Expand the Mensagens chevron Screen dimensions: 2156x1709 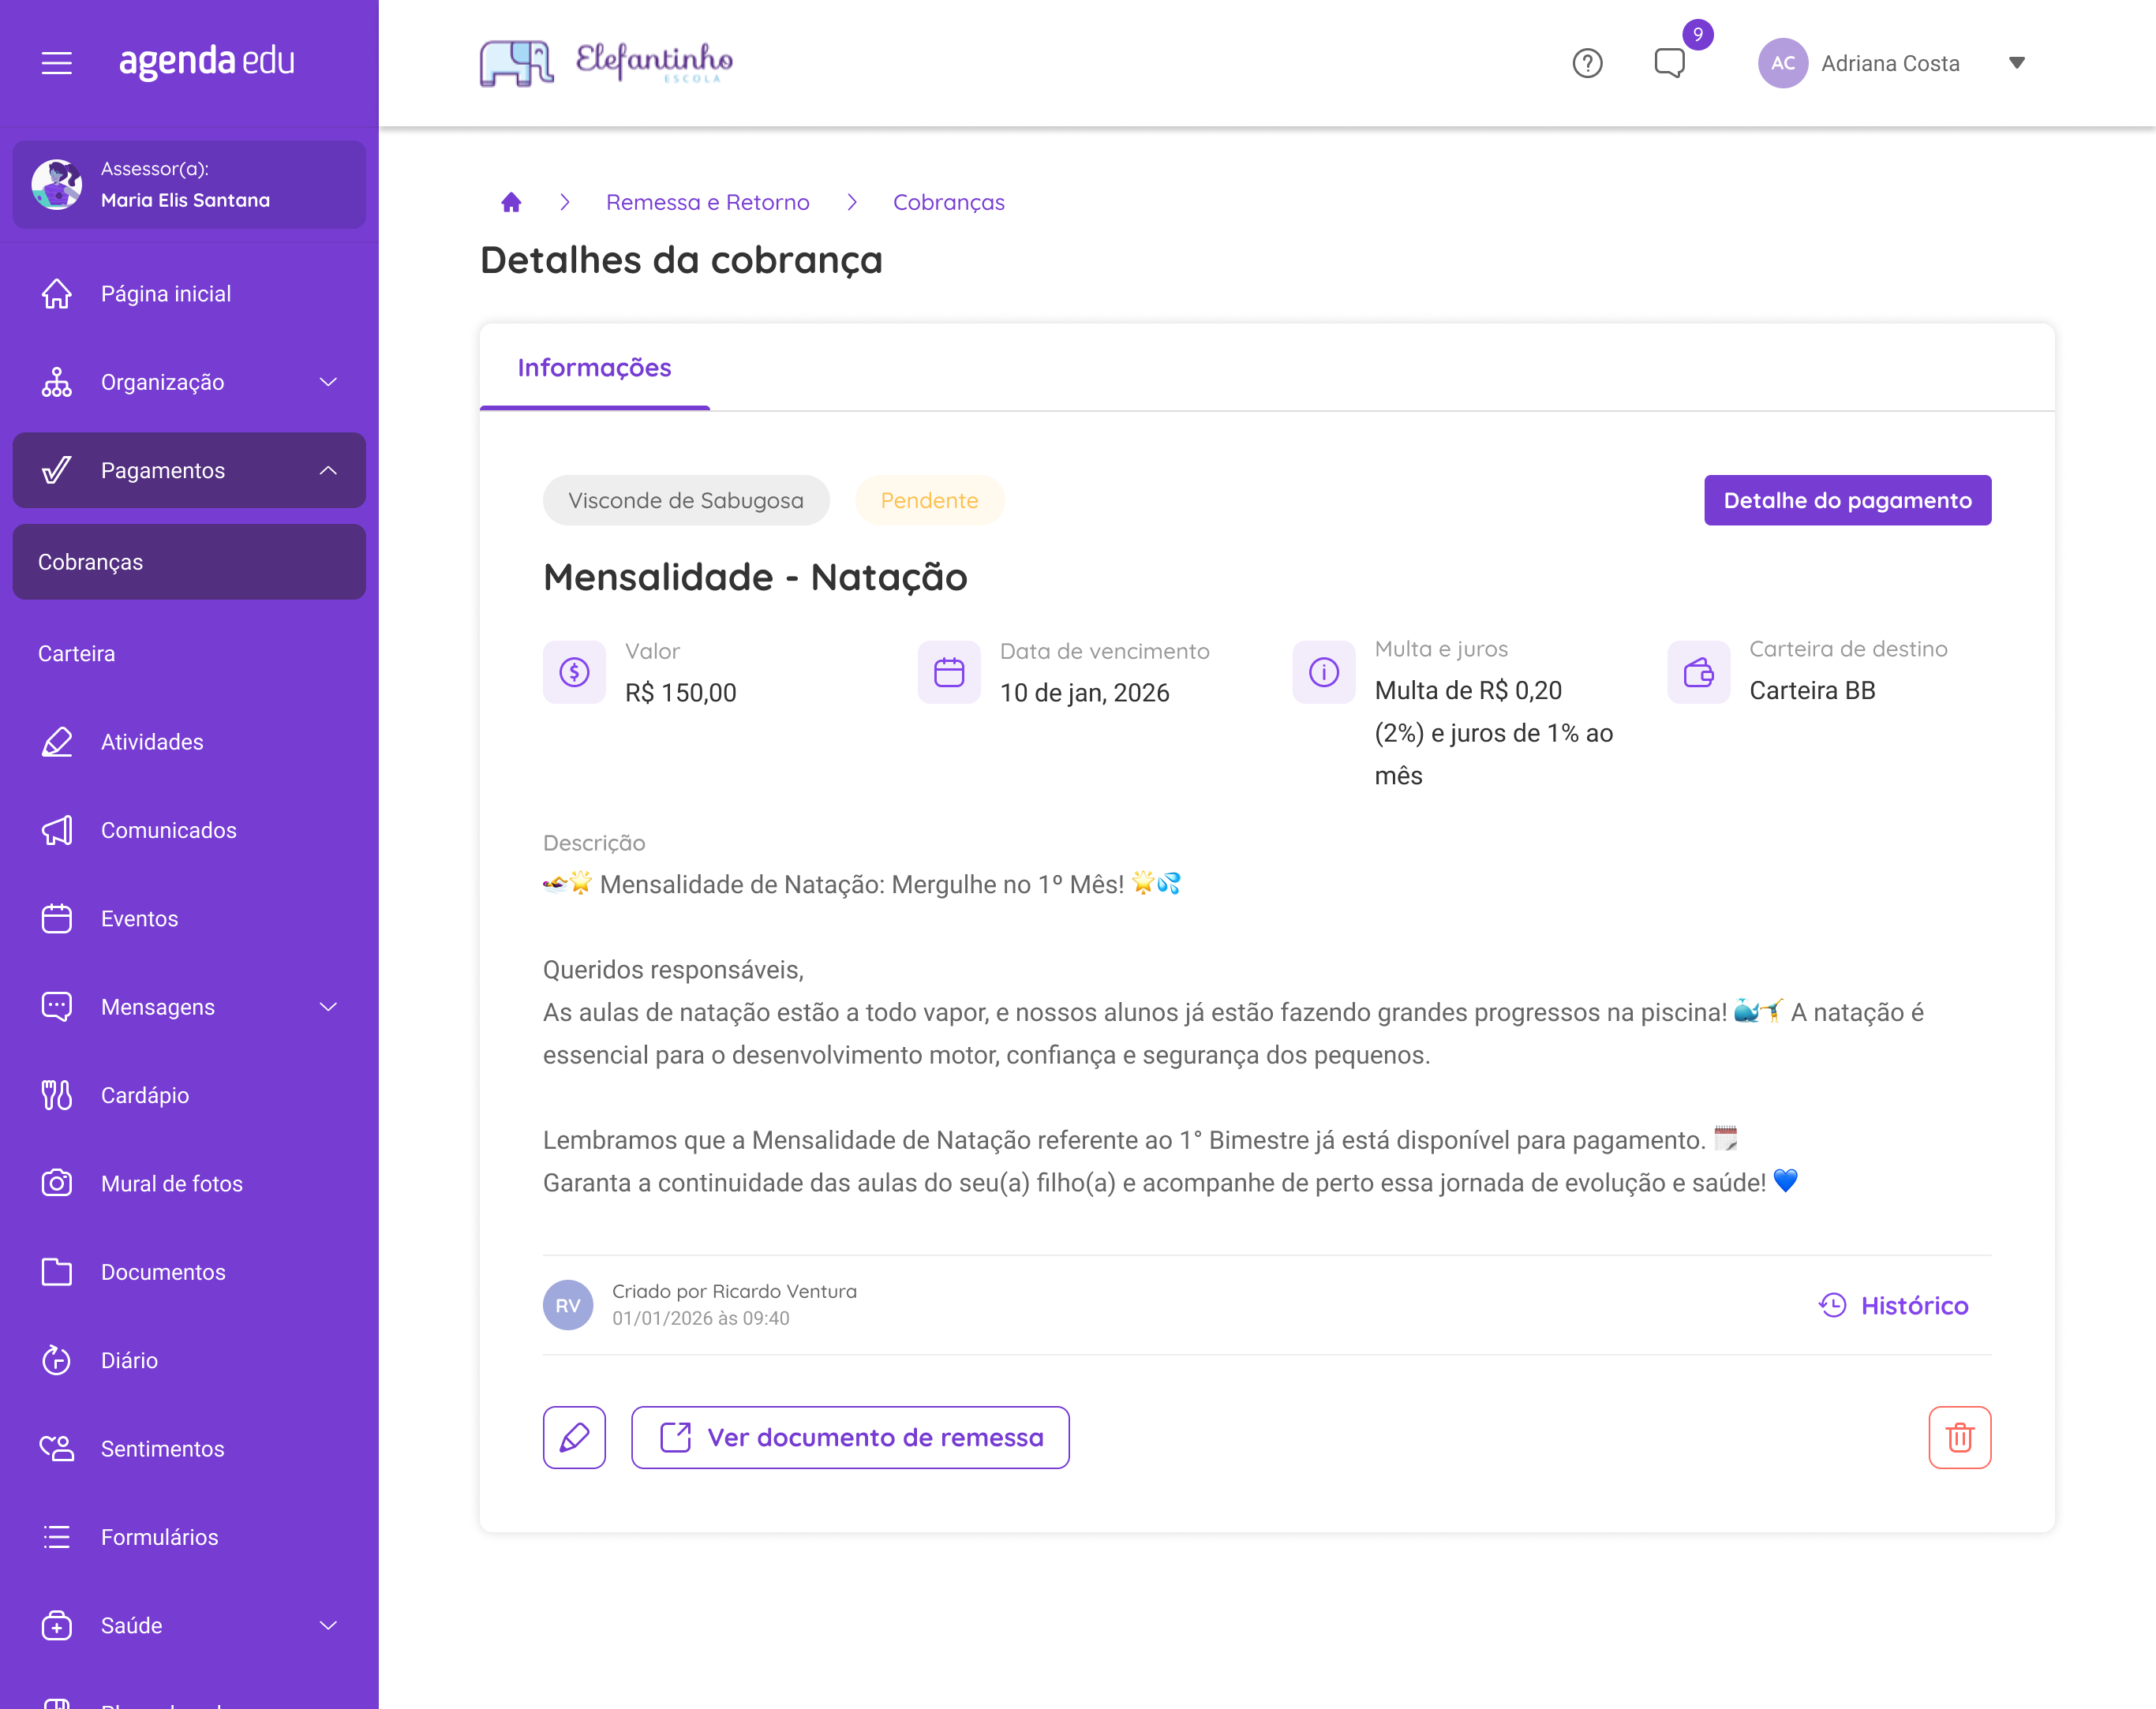pos(328,1007)
